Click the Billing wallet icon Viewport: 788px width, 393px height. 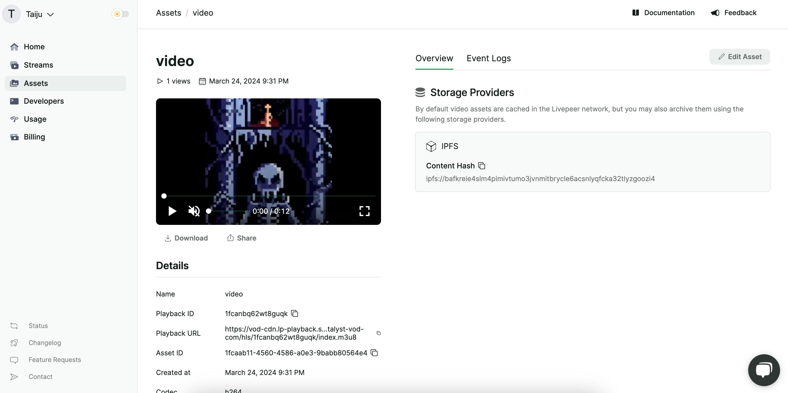coord(14,137)
